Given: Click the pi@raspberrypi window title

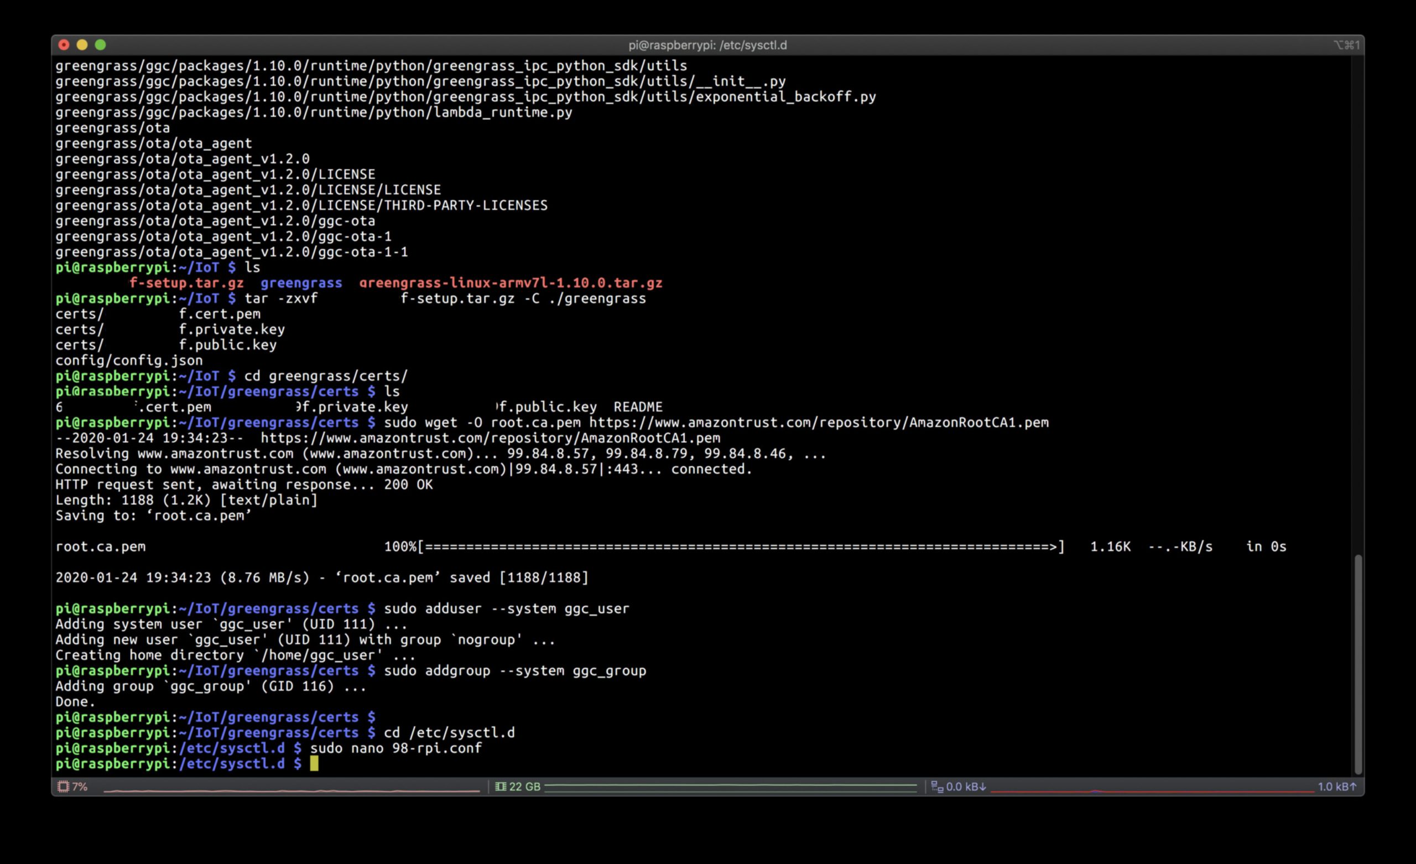Looking at the screenshot, I should click(x=707, y=45).
